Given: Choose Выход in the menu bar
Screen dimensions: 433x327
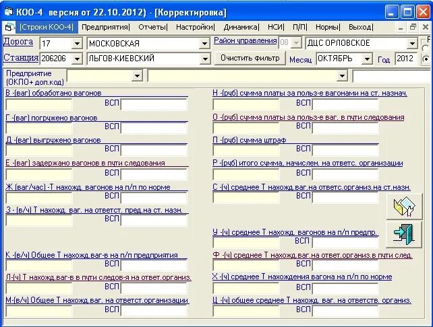Looking at the screenshot, I should point(361,27).
